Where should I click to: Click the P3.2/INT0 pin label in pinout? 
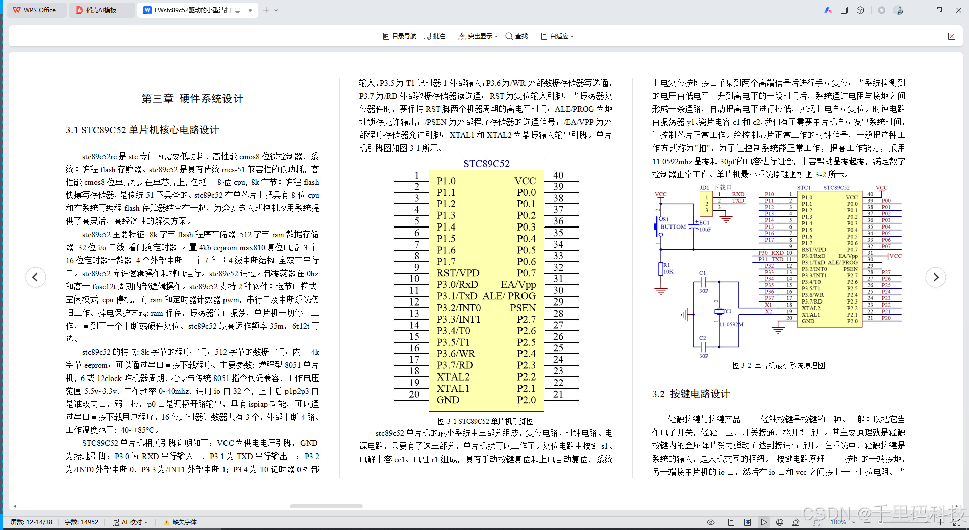(x=459, y=308)
